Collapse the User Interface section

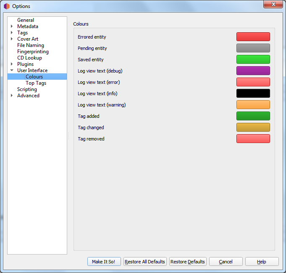[12, 70]
